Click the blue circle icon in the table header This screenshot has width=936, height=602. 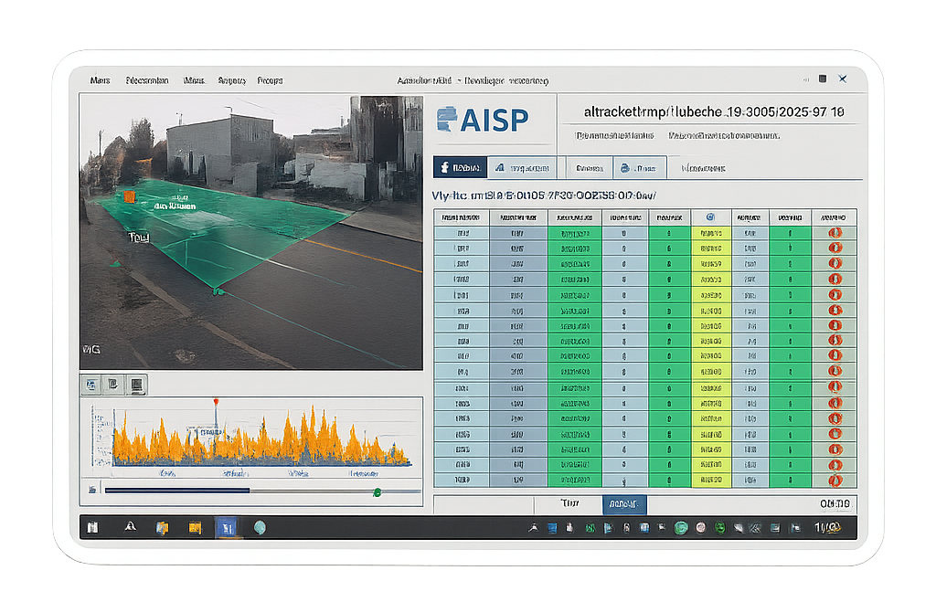pyautogui.click(x=710, y=217)
